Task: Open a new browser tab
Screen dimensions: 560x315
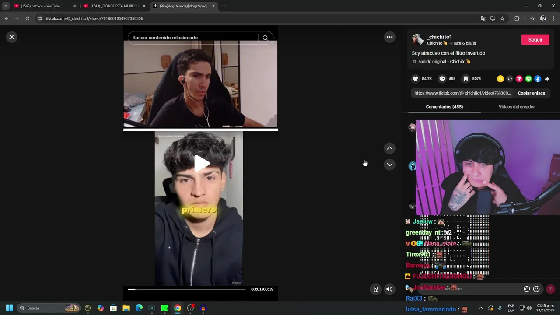Action: pyautogui.click(x=224, y=6)
